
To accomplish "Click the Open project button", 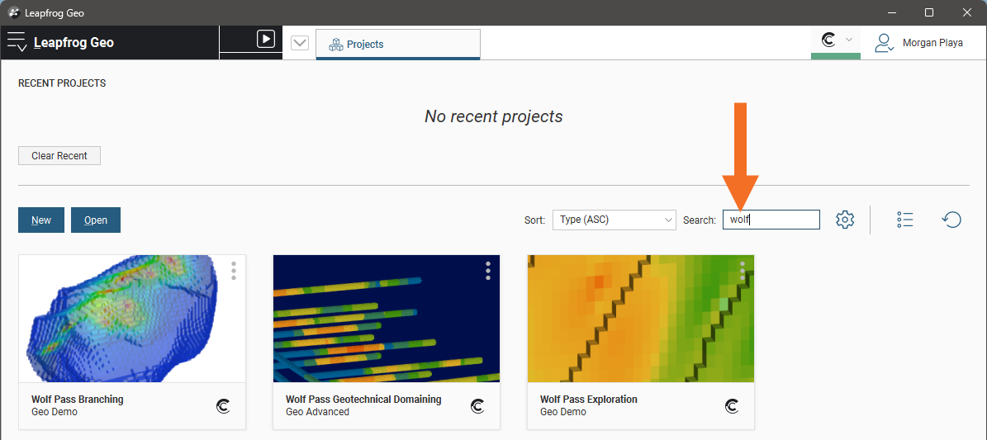I will pos(96,220).
